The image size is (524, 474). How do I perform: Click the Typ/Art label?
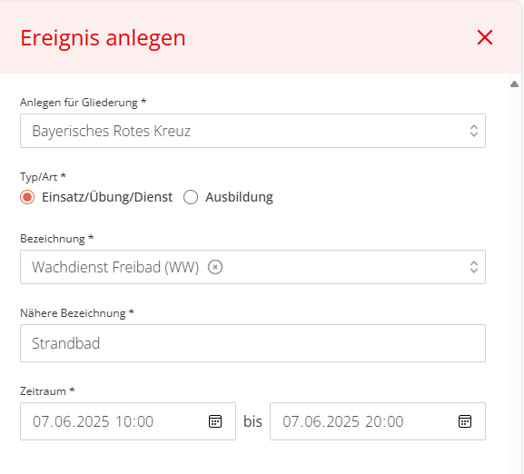[43, 177]
